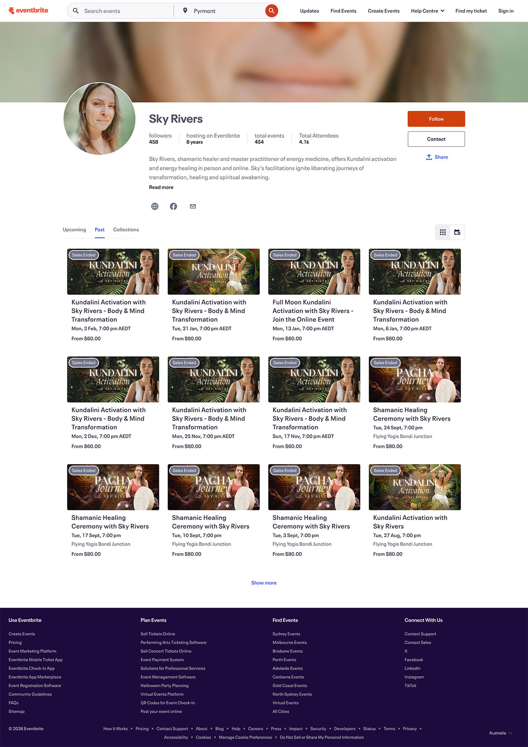Click Show more past events
This screenshot has width=528, height=747.
tap(264, 583)
